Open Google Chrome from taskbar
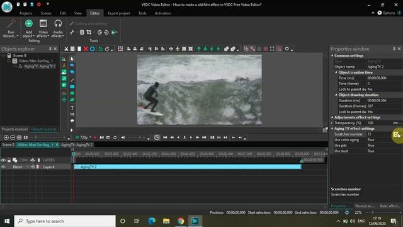This screenshot has width=403, height=227. pyautogui.click(x=181, y=221)
